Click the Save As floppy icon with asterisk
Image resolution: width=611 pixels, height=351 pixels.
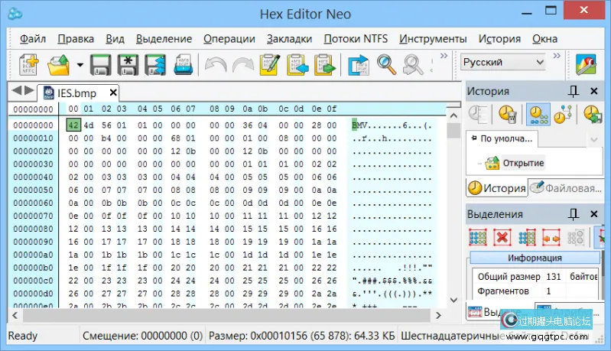click(x=128, y=65)
